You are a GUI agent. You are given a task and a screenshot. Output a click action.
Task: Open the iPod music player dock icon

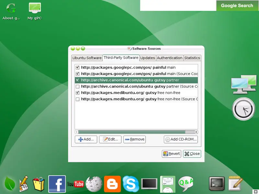click(168, 184)
